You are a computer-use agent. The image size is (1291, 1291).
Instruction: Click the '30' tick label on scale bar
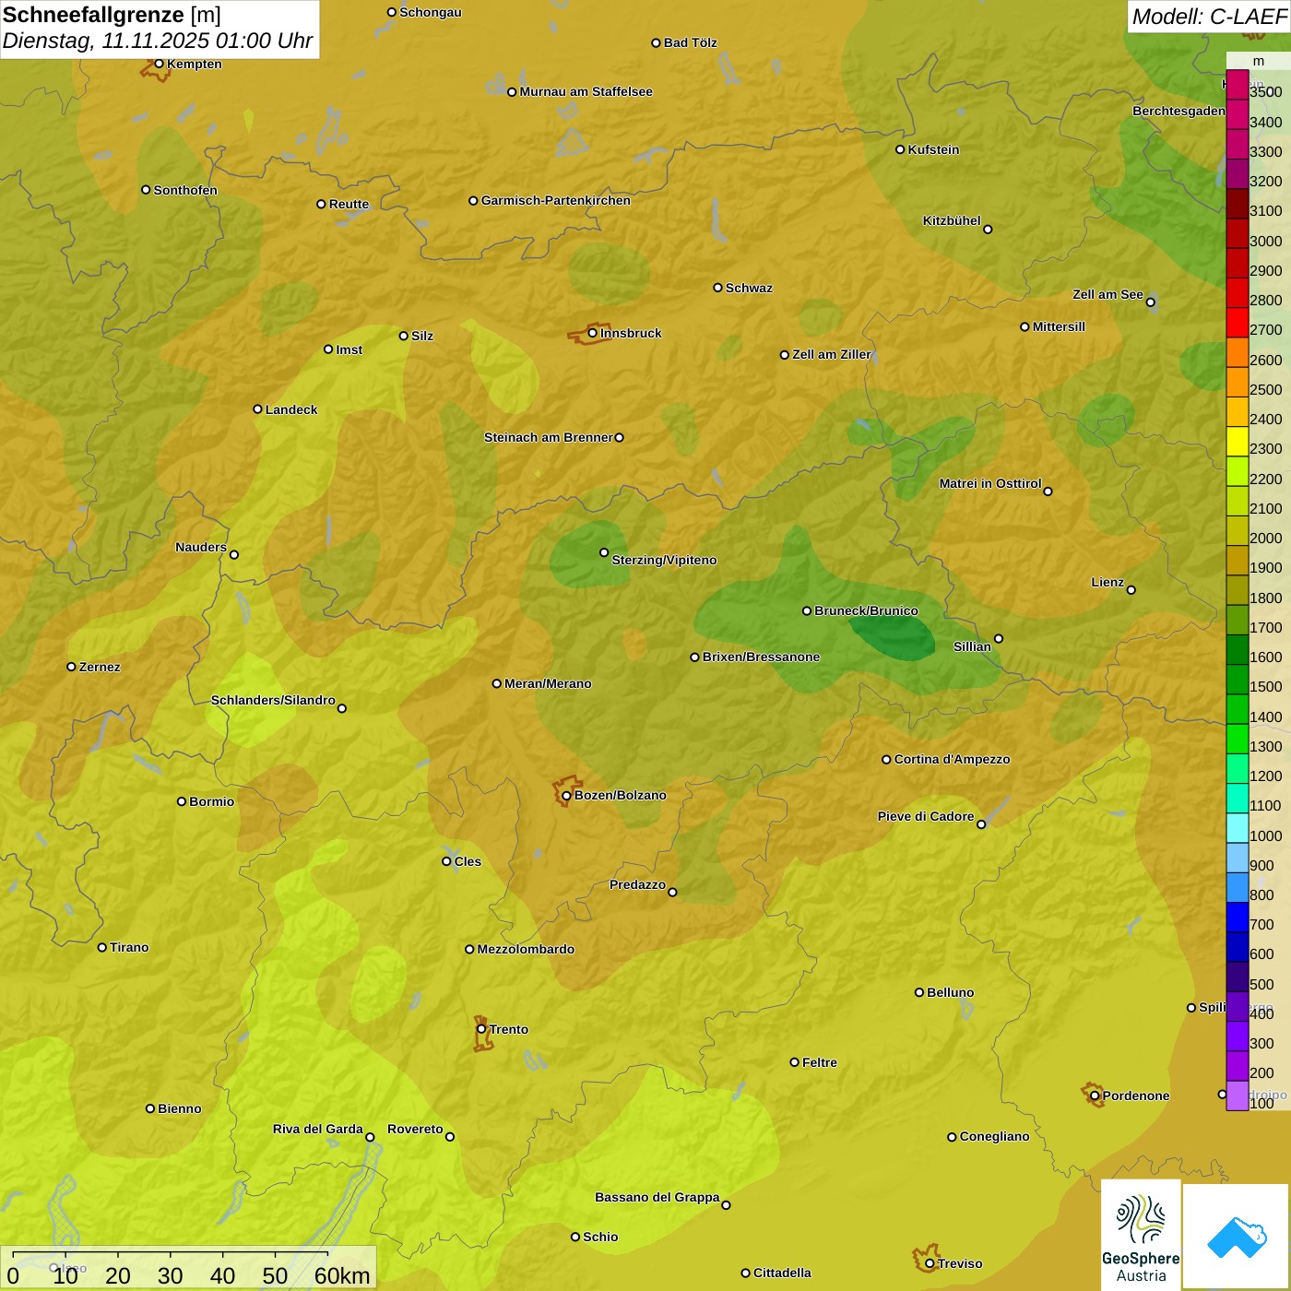point(170,1275)
